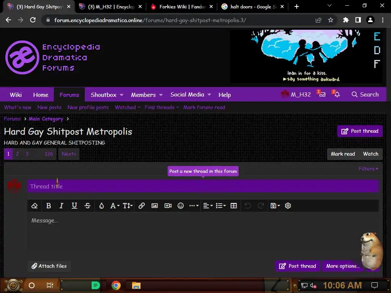Screen dimensions: 391x293
Task: Expand the Watched sub-nav dropdown
Action: (128, 107)
